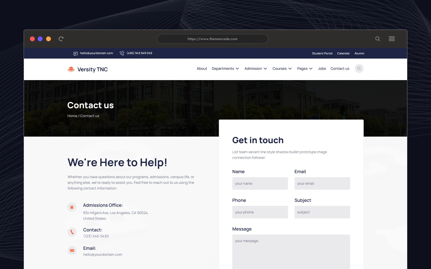Click the Home breadcrumb link
The width and height of the screenshot is (431, 269).
pyautogui.click(x=72, y=116)
